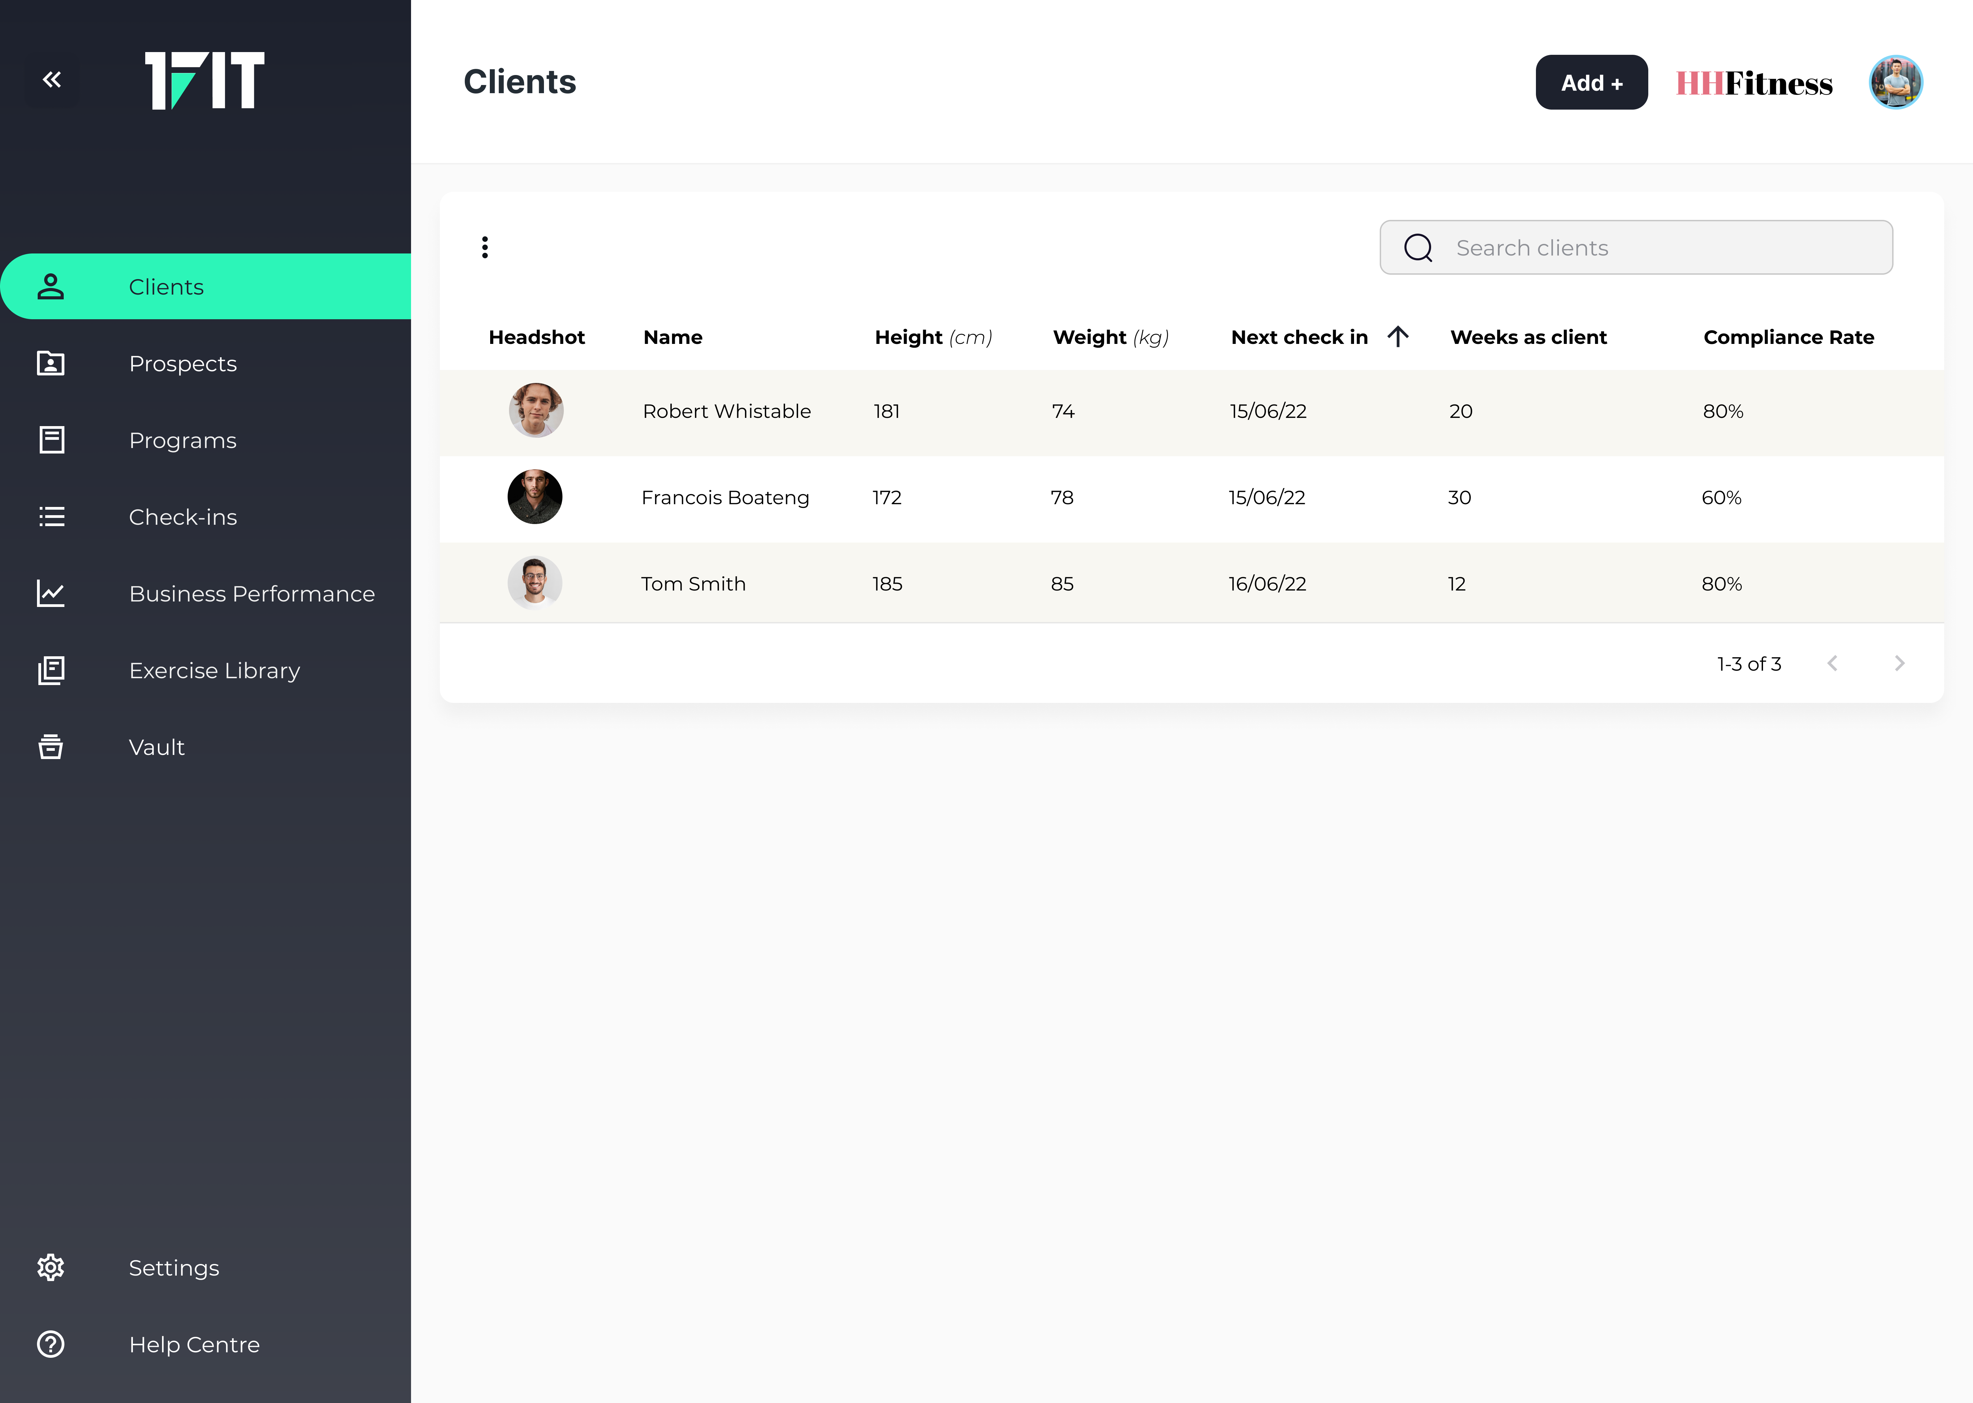The image size is (1973, 1403).
Task: Go to next page of clients
Action: 1900,663
